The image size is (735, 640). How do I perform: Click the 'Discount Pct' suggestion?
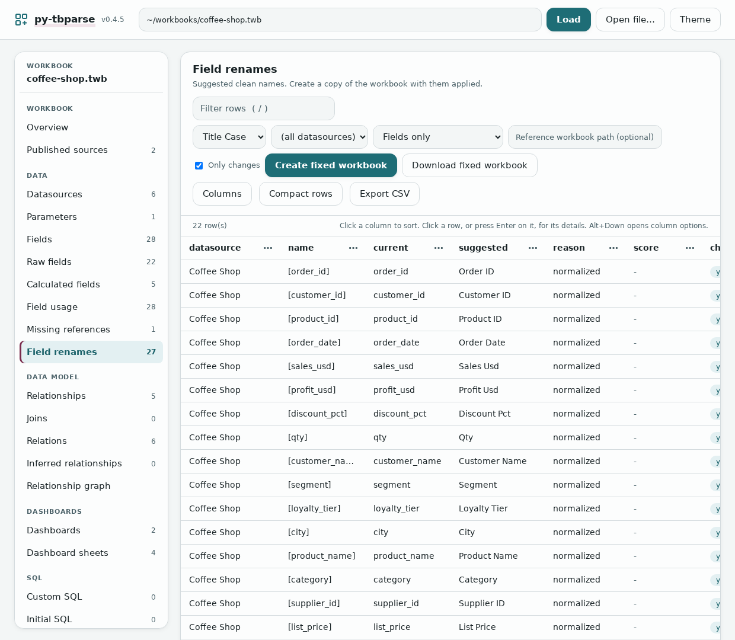[485, 414]
